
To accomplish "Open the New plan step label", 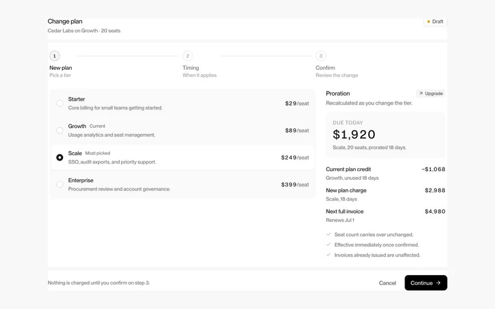I will (x=61, y=68).
